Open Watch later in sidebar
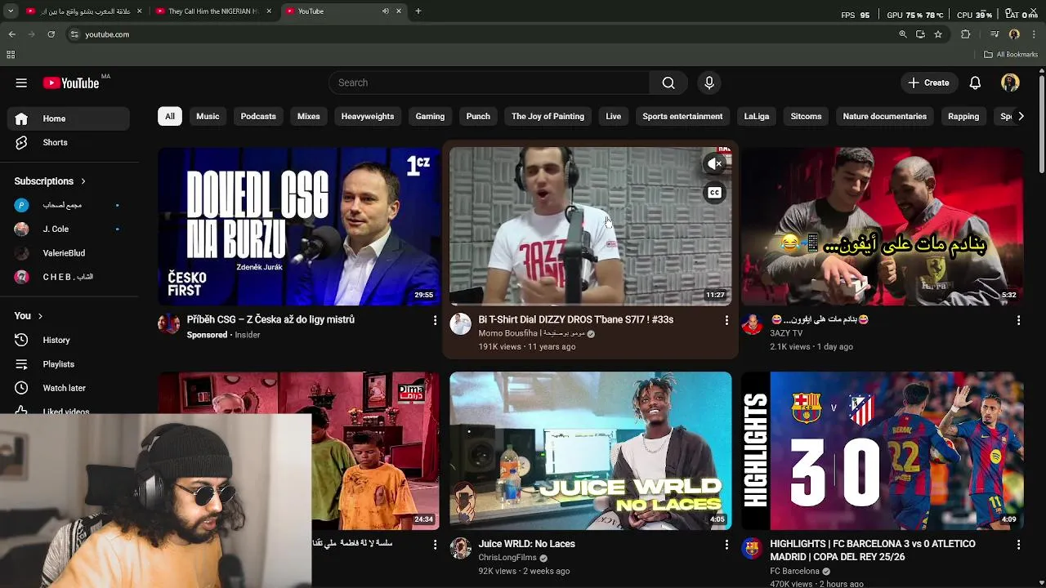The image size is (1046, 588). [x=68, y=388]
